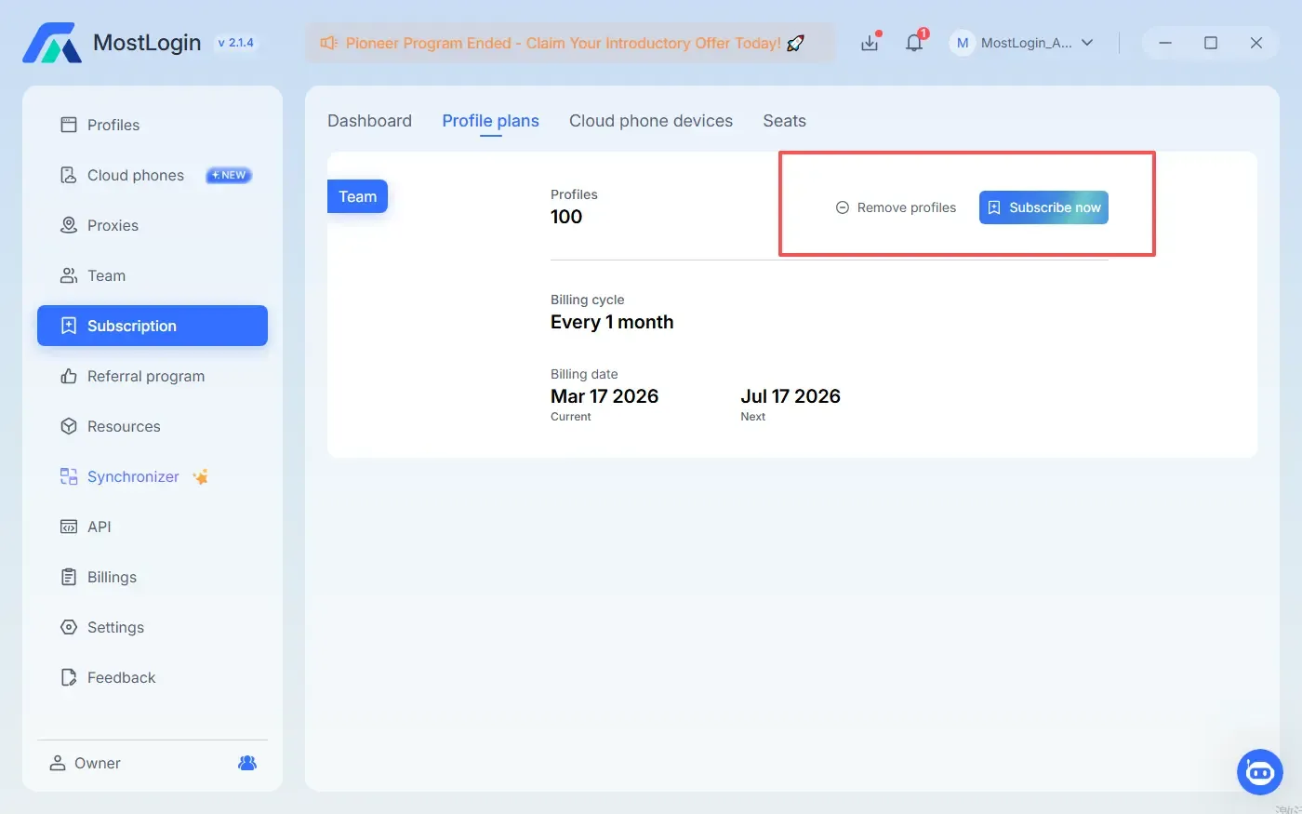Click the Every 1 month billing cycle text

pyautogui.click(x=612, y=322)
